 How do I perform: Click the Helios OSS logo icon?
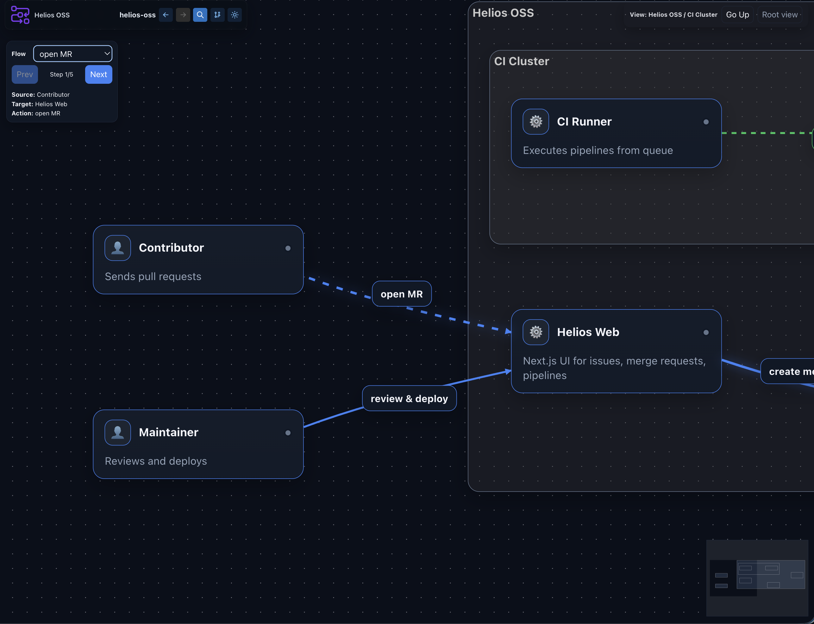[x=20, y=15]
